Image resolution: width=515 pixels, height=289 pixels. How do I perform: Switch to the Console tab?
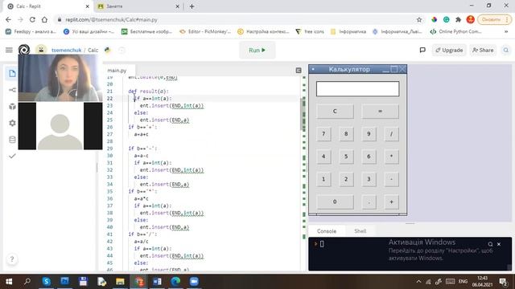[x=327, y=231]
